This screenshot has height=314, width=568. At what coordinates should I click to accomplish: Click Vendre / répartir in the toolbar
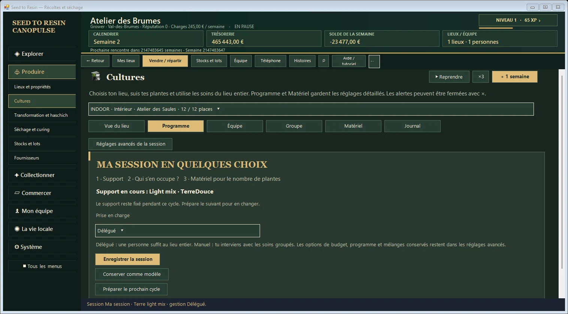(165, 61)
